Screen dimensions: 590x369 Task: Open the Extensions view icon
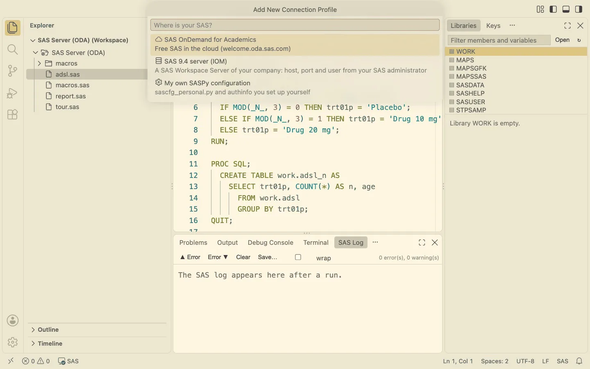click(x=13, y=114)
